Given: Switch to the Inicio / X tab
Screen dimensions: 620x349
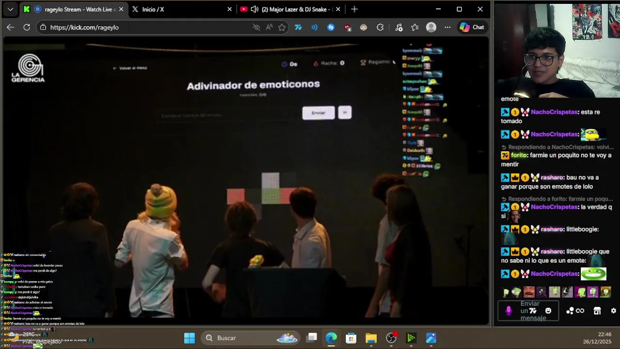Looking at the screenshot, I should tap(182, 9).
